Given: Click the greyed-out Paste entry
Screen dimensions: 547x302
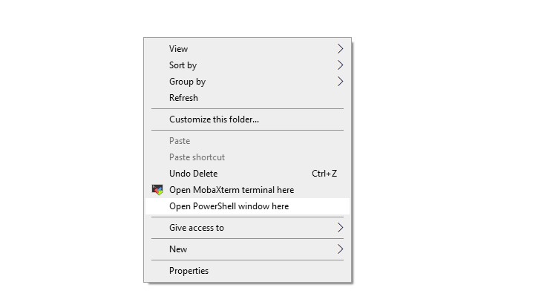Looking at the screenshot, I should 180,141.
